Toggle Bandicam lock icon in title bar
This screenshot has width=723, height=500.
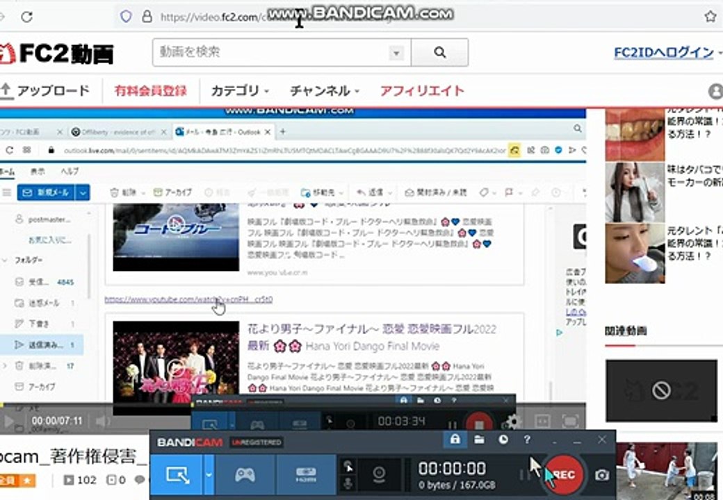coord(455,439)
